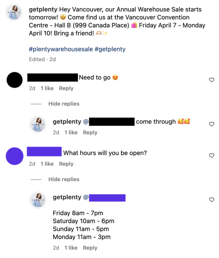The width and height of the screenshot is (219, 258).
Task: Reply to the "Need to go" comment
Action: (66, 88)
